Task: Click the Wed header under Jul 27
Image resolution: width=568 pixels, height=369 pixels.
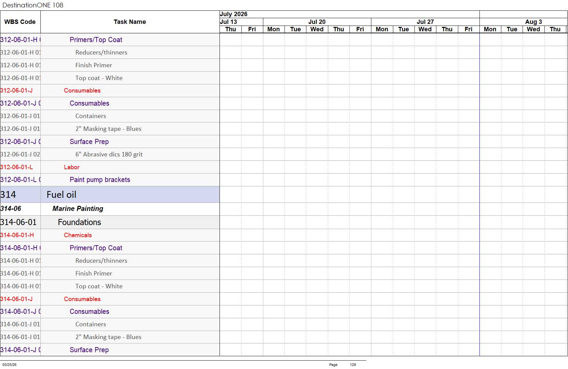Action: (x=425, y=29)
